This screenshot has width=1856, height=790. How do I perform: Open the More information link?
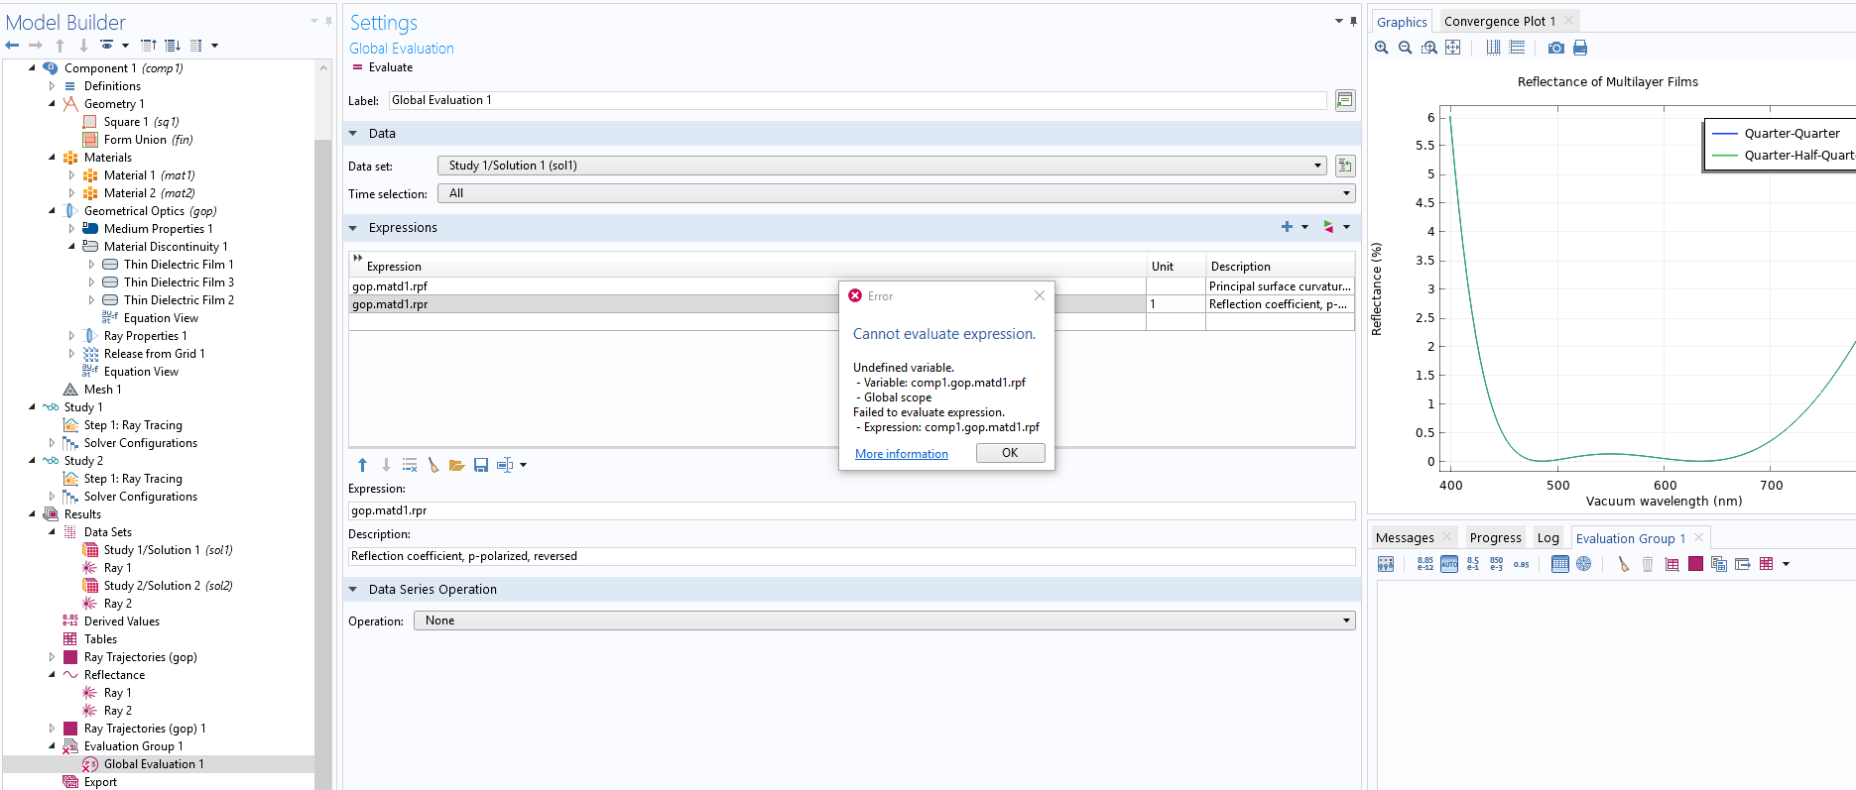click(902, 454)
